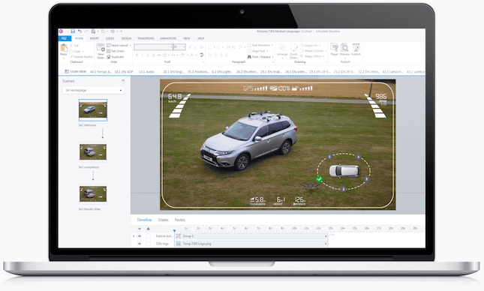Open the Player properties

tap(334, 49)
